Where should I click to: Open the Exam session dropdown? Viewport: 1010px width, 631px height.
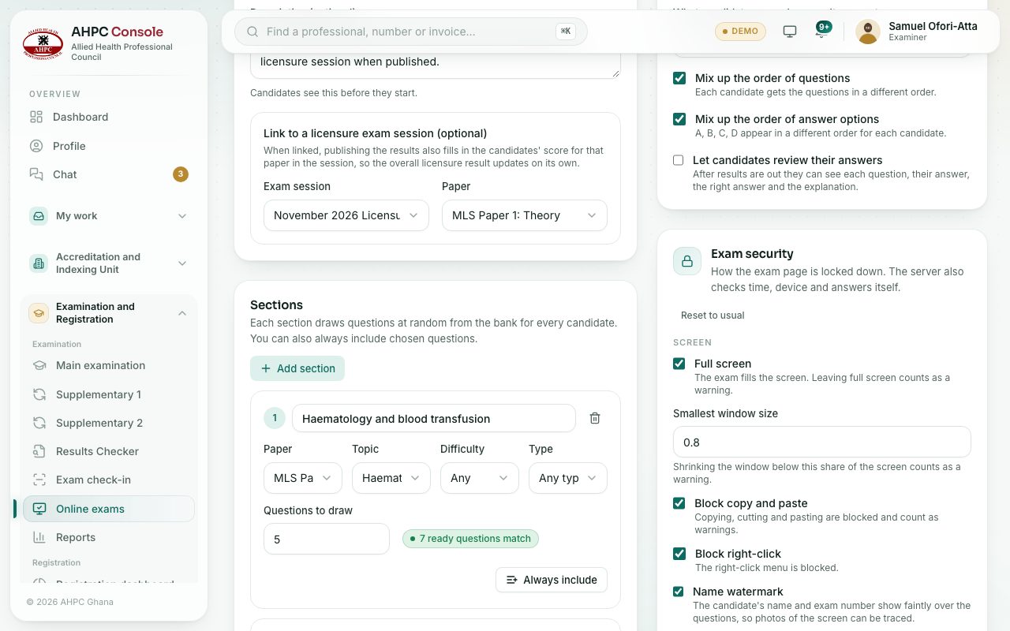[x=346, y=215]
